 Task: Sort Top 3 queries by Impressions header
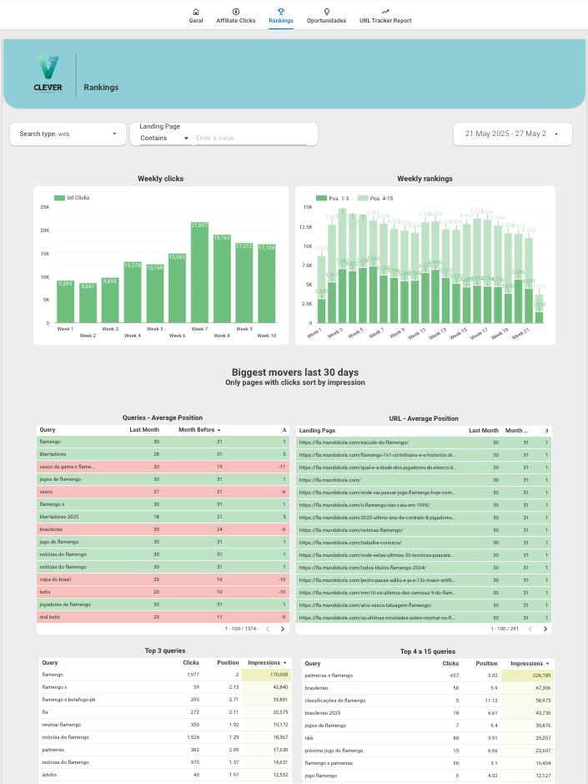[270, 663]
